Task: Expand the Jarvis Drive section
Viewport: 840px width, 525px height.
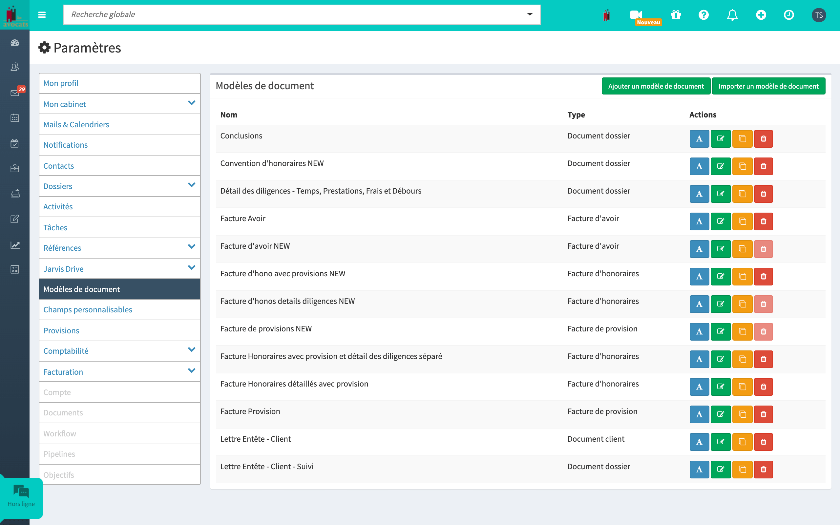Action: click(x=191, y=268)
